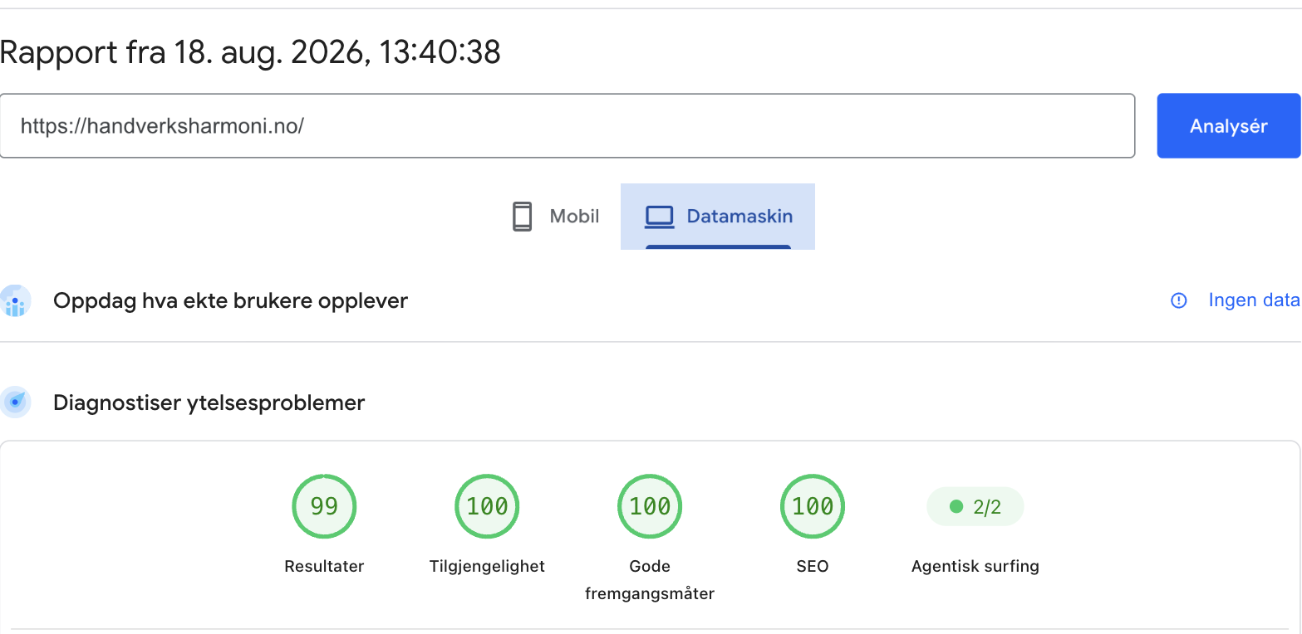Click the Agentisk surfing 2/2 badge
Image resolution: width=1302 pixels, height=634 pixels.
[x=975, y=506]
